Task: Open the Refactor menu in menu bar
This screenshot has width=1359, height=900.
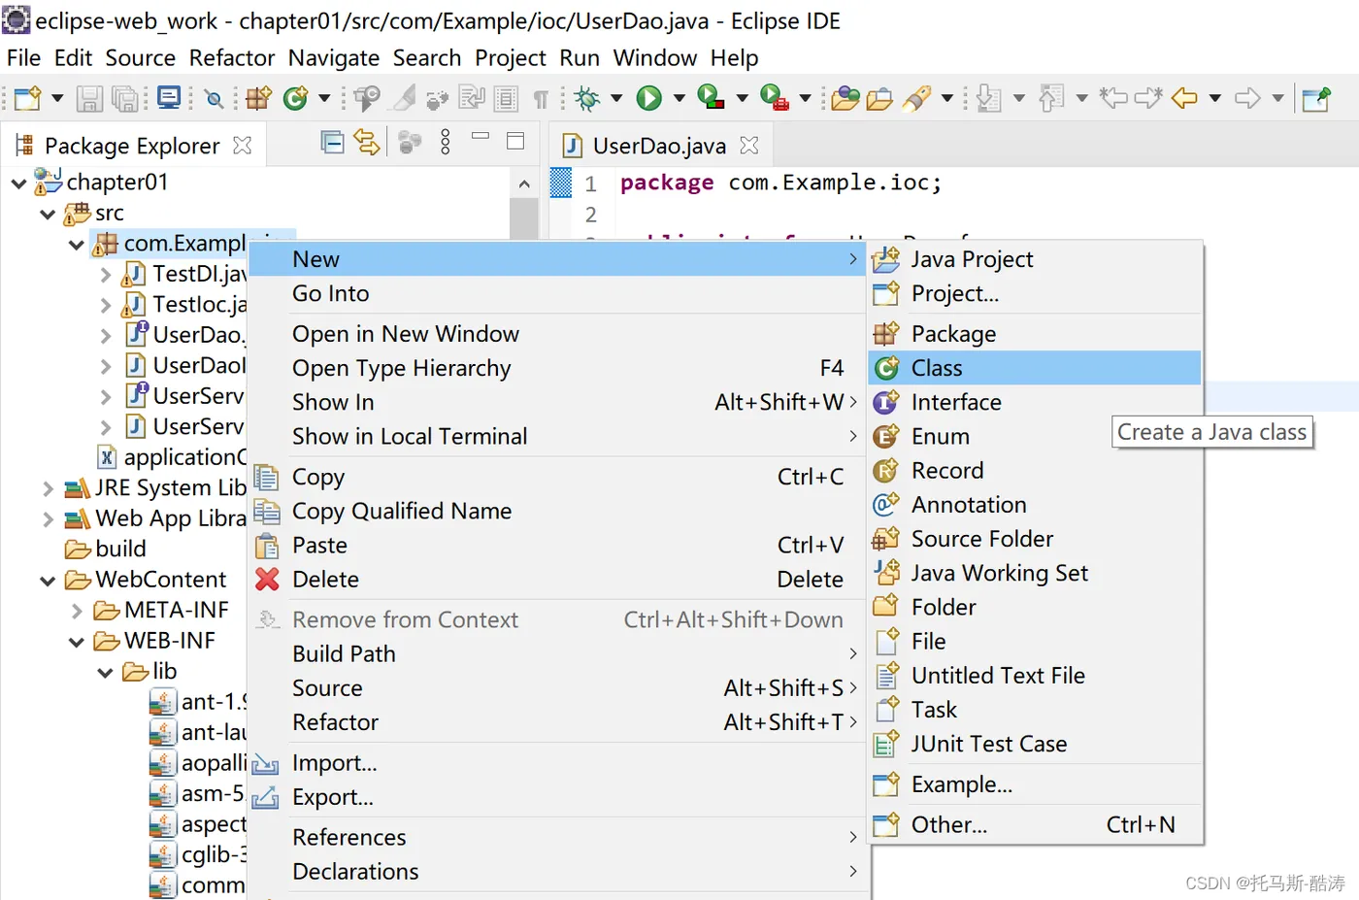Action: (x=232, y=58)
